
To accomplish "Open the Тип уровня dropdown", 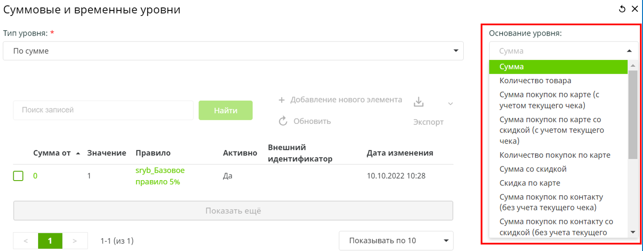I will click(233, 51).
